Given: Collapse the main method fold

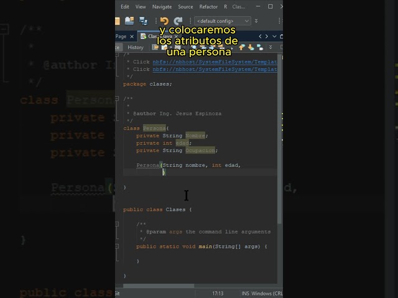Looking at the screenshot, I should (117, 246).
